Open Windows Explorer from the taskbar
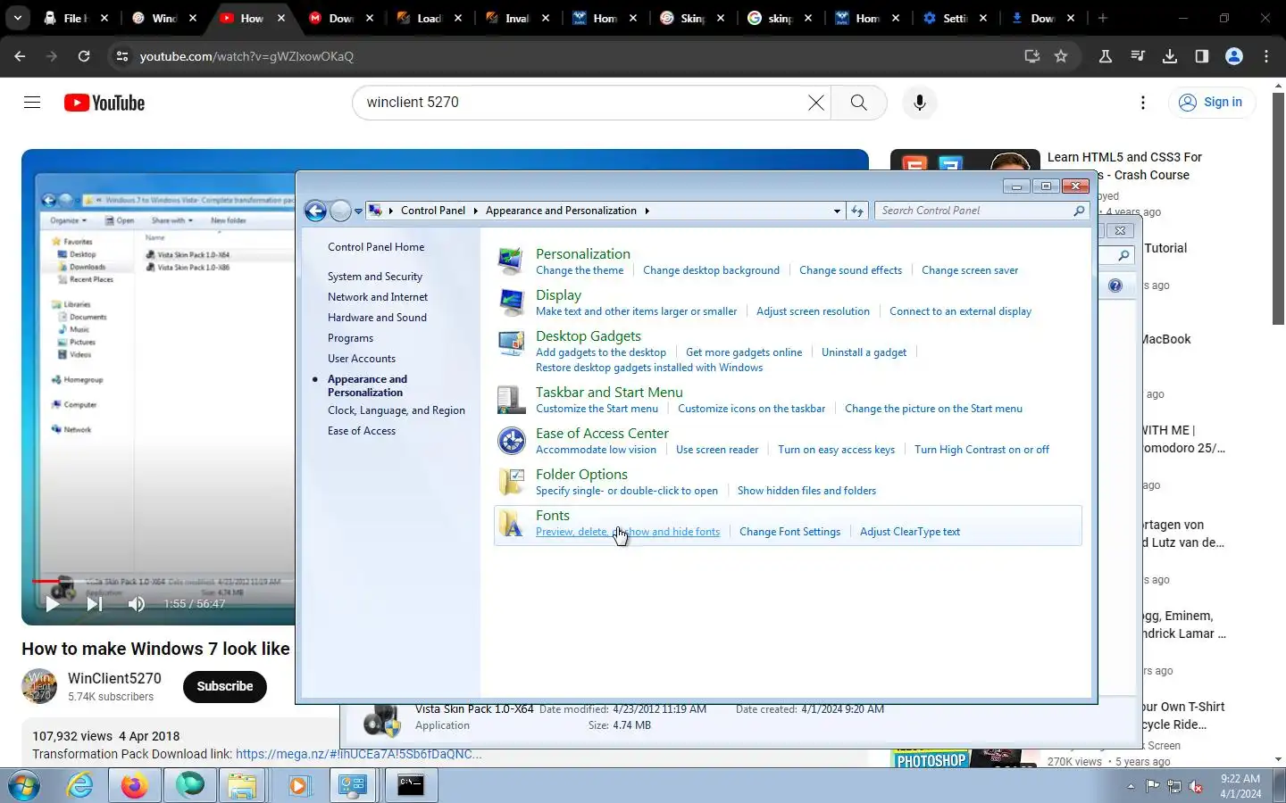 (x=242, y=786)
